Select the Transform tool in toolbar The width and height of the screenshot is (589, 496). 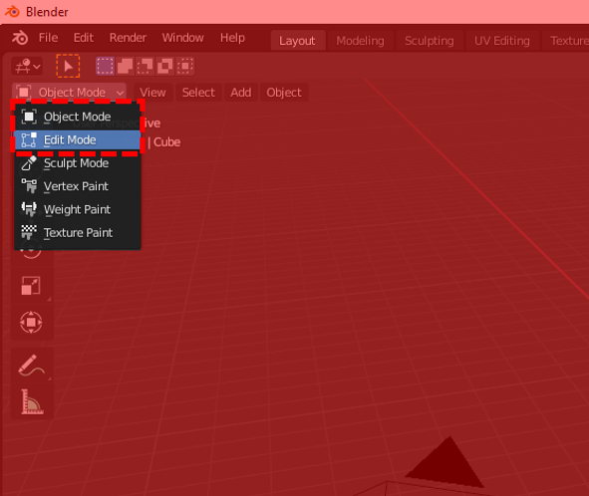click(31, 322)
